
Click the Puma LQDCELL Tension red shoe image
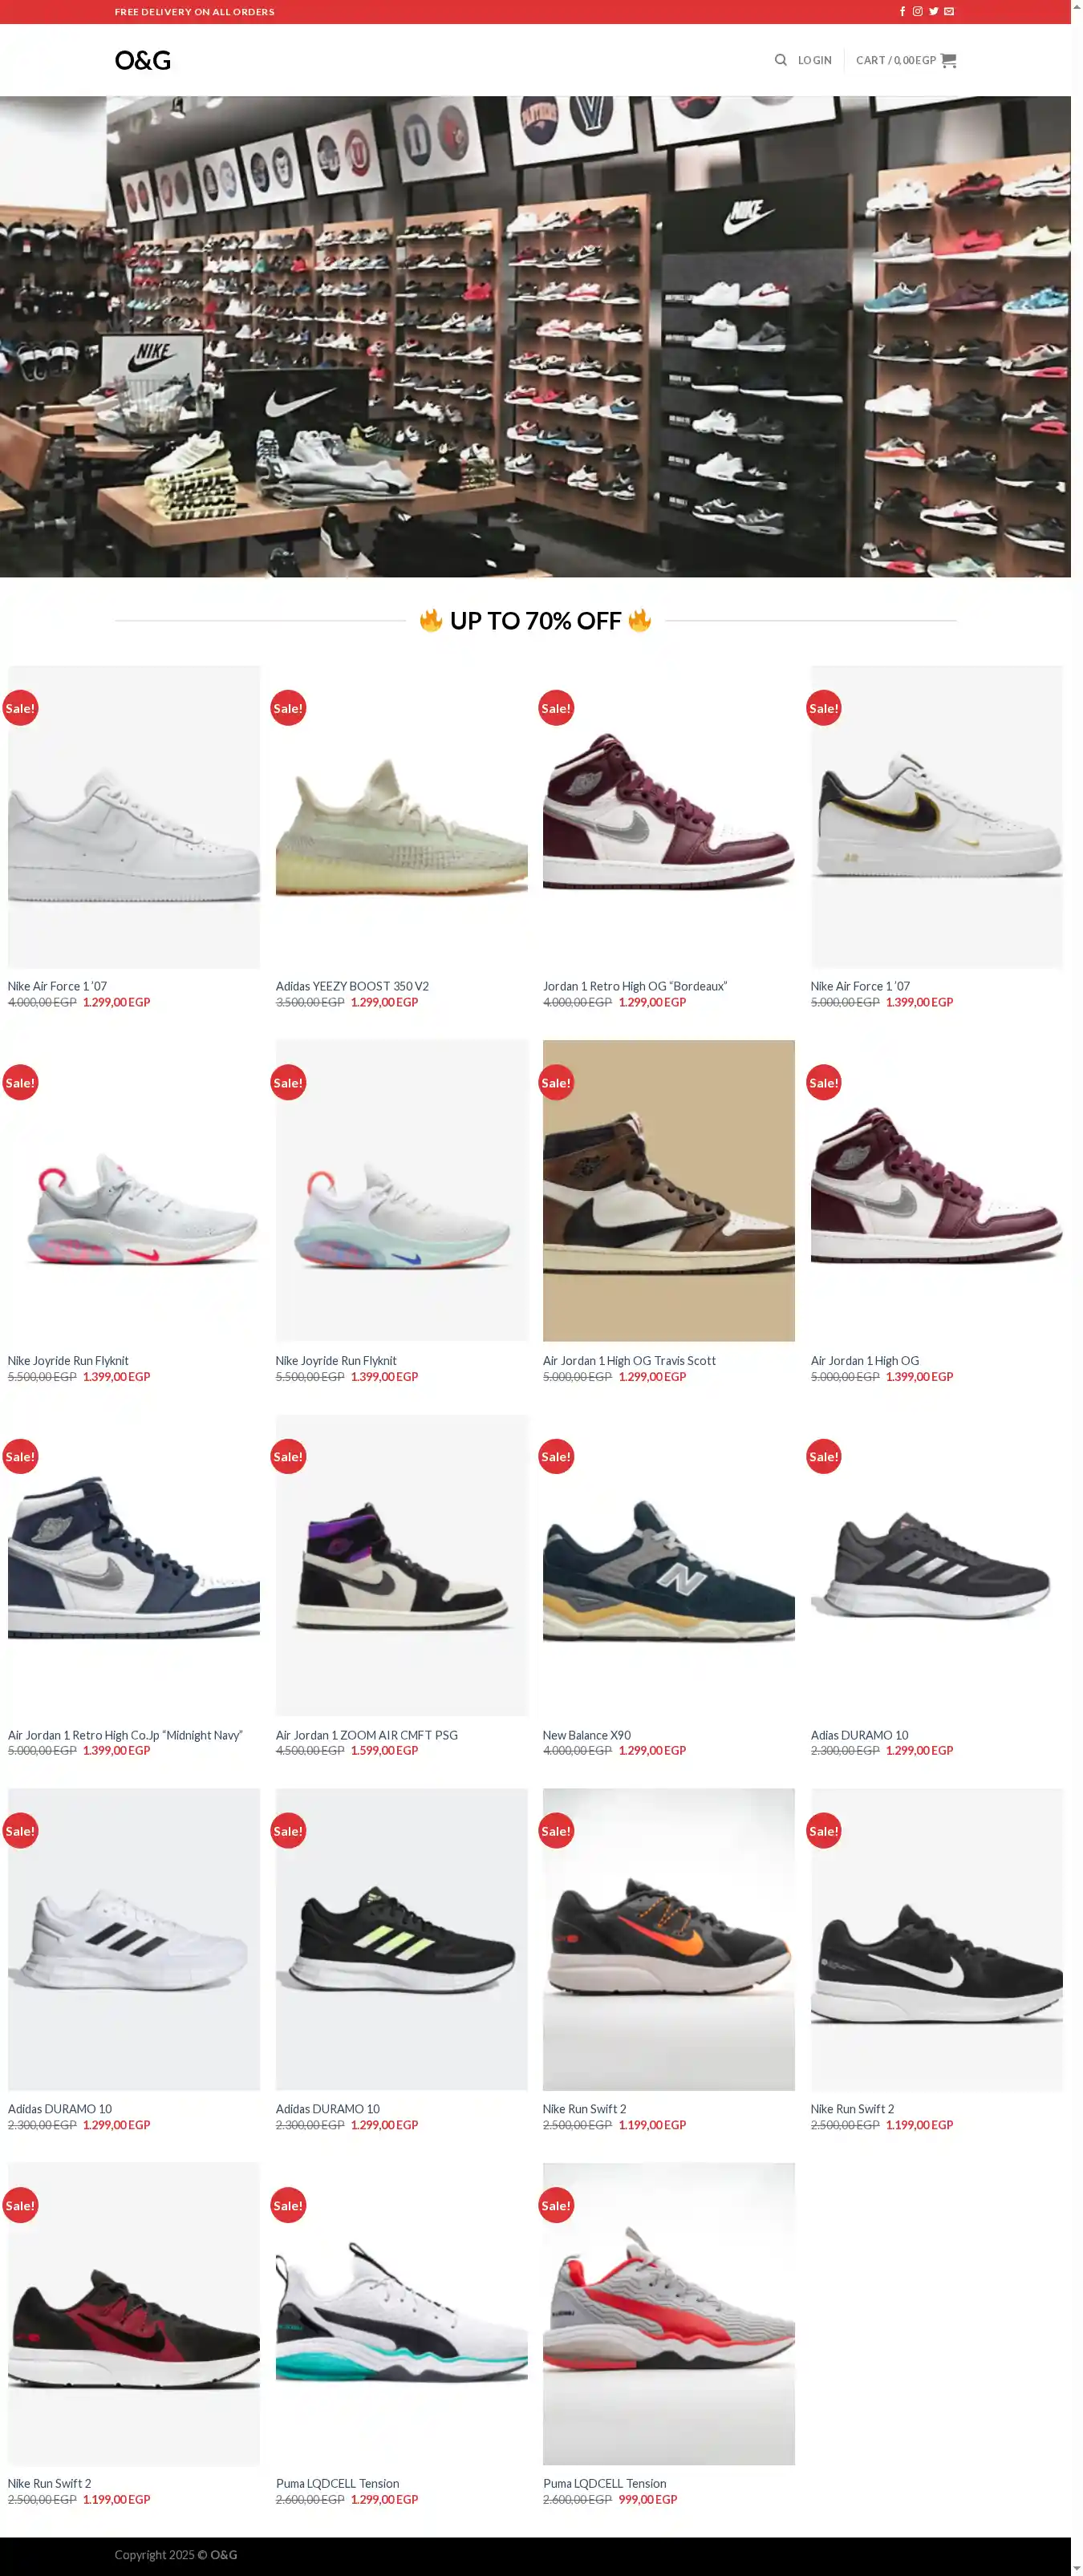coord(669,2313)
